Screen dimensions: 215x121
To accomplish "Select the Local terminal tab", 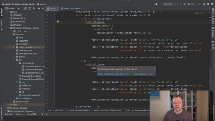I will tap(19, 114).
